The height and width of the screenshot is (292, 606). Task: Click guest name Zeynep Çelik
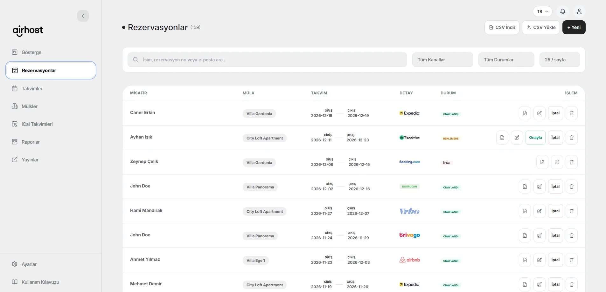(144, 161)
